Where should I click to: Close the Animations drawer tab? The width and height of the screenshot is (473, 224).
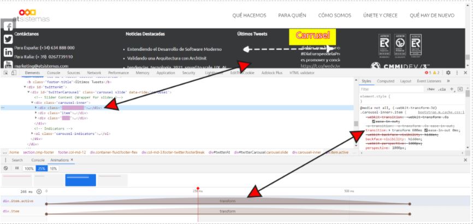(x=72, y=160)
